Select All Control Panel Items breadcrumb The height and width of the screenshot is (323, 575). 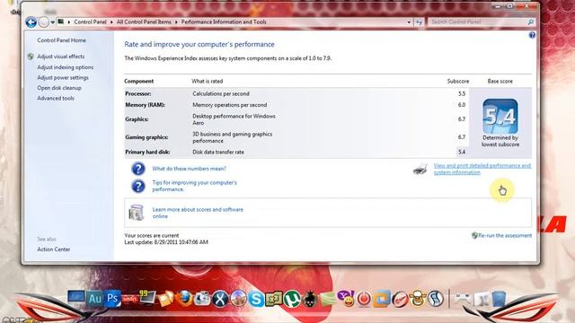pyautogui.click(x=144, y=22)
